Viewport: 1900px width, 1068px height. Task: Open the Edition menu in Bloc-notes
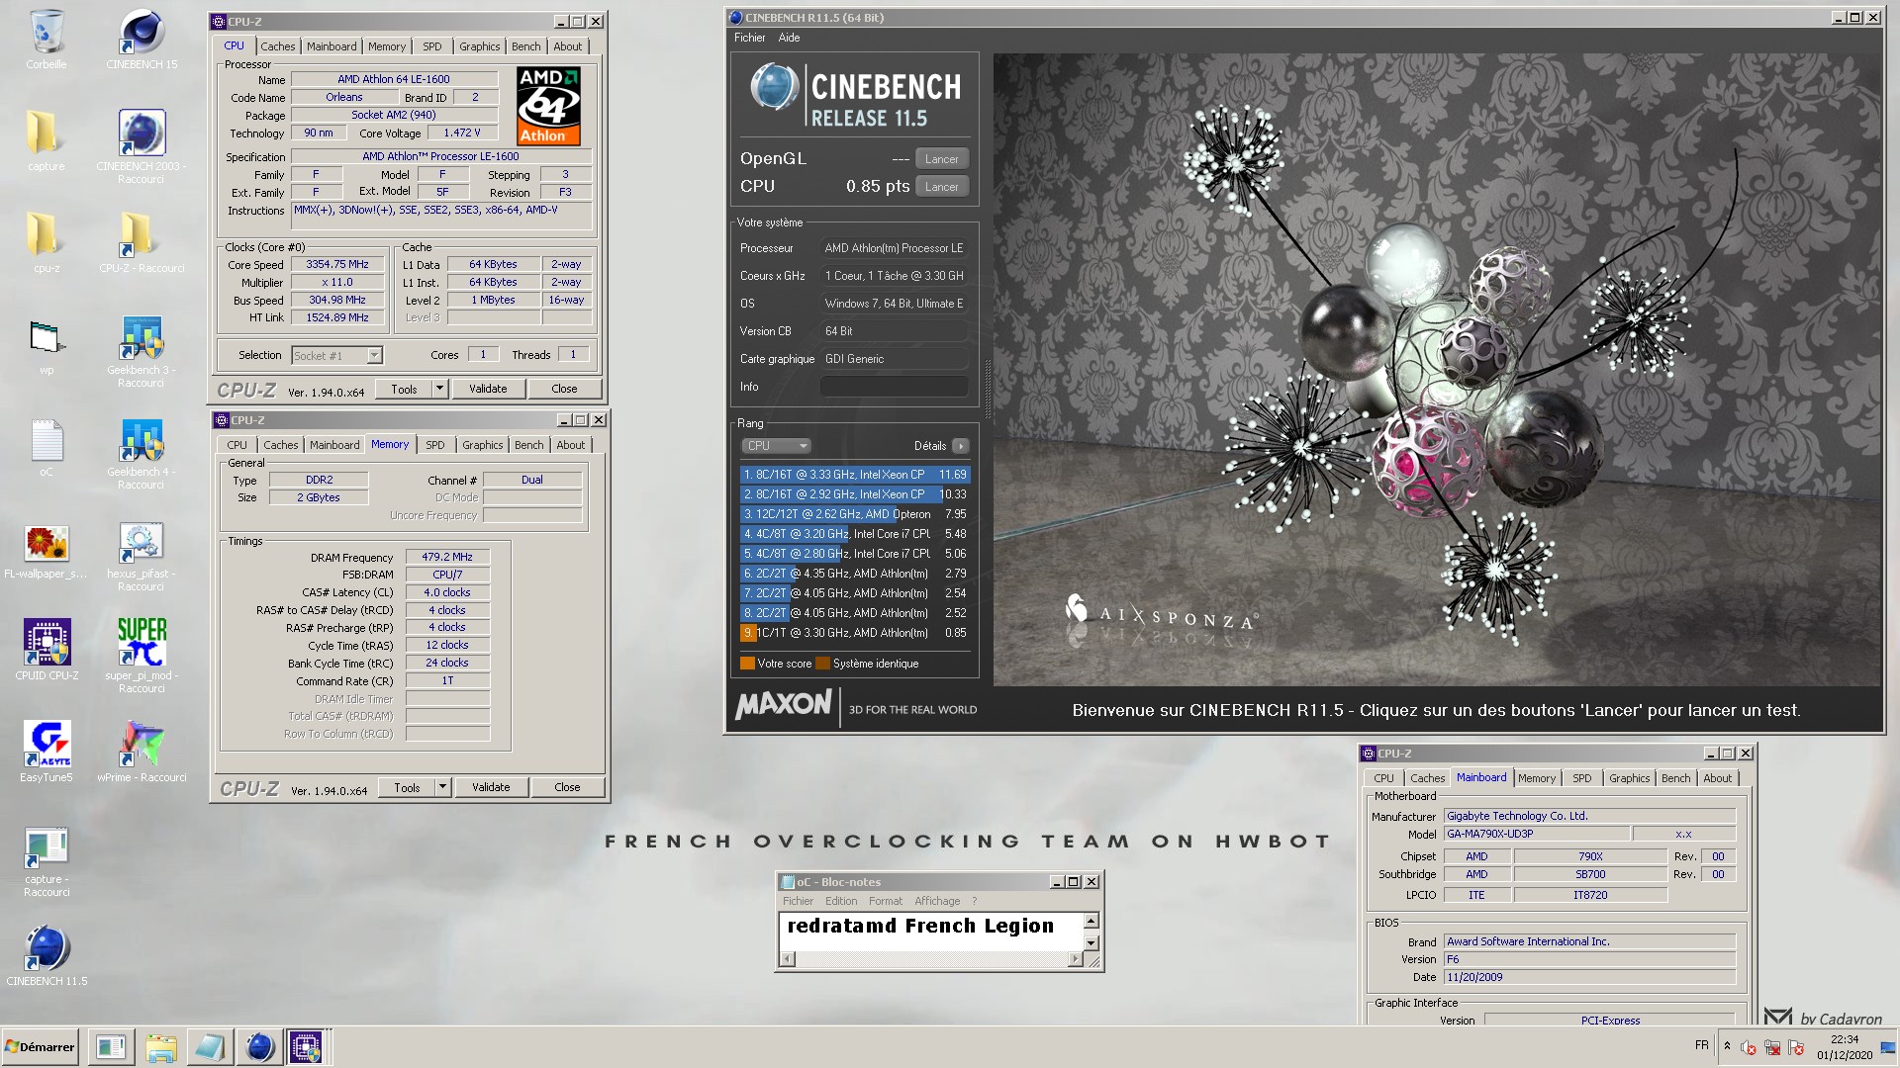tap(841, 901)
